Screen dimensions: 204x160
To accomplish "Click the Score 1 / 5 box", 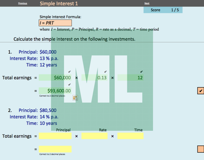I will (163, 10).
